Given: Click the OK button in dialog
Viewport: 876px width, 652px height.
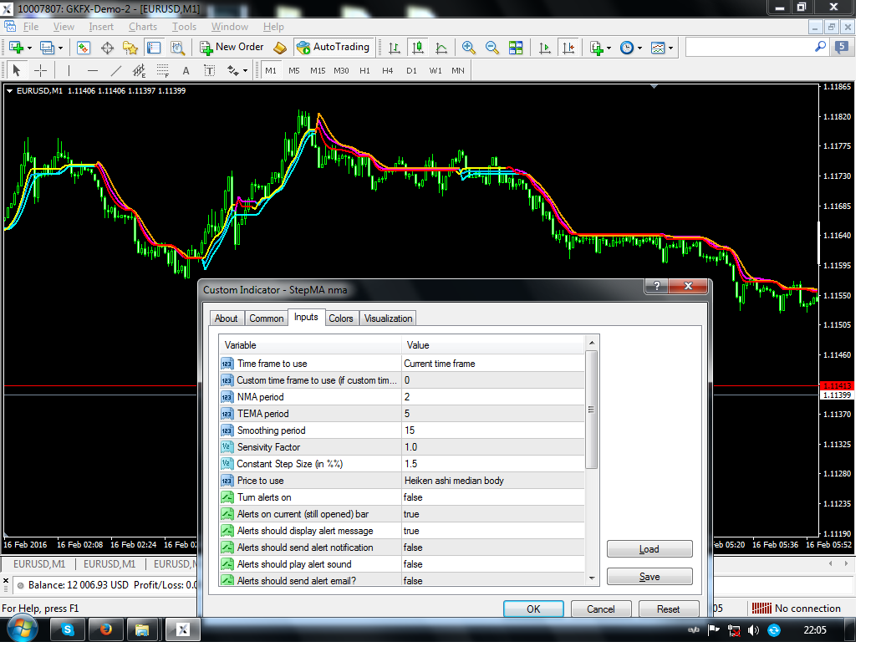Looking at the screenshot, I should (x=533, y=609).
